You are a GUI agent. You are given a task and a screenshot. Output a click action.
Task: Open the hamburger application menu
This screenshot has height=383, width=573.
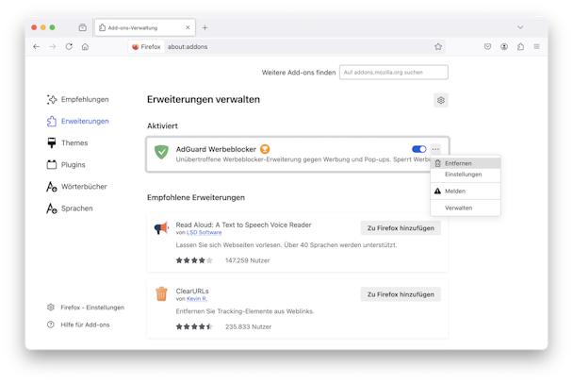[536, 46]
